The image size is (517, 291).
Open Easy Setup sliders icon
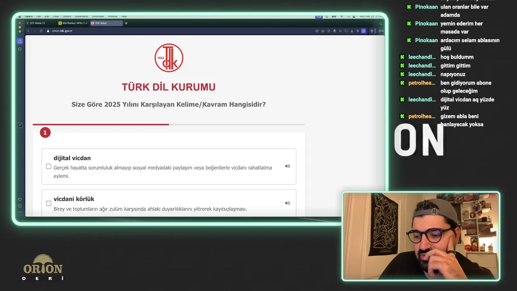tap(357, 31)
